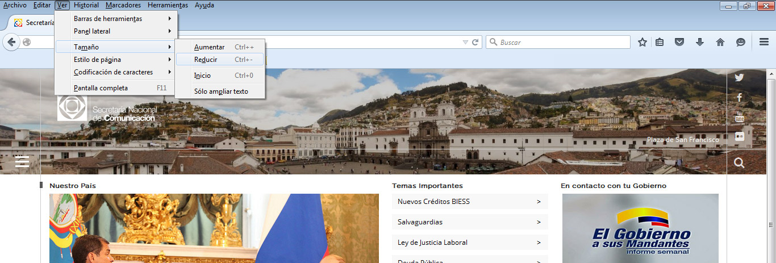This screenshot has width=776, height=263.
Task: Open the Downloads arrow icon
Action: click(x=699, y=42)
